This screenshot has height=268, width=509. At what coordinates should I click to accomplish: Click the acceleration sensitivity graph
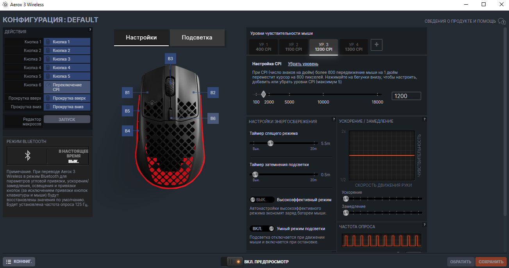pos(382,155)
